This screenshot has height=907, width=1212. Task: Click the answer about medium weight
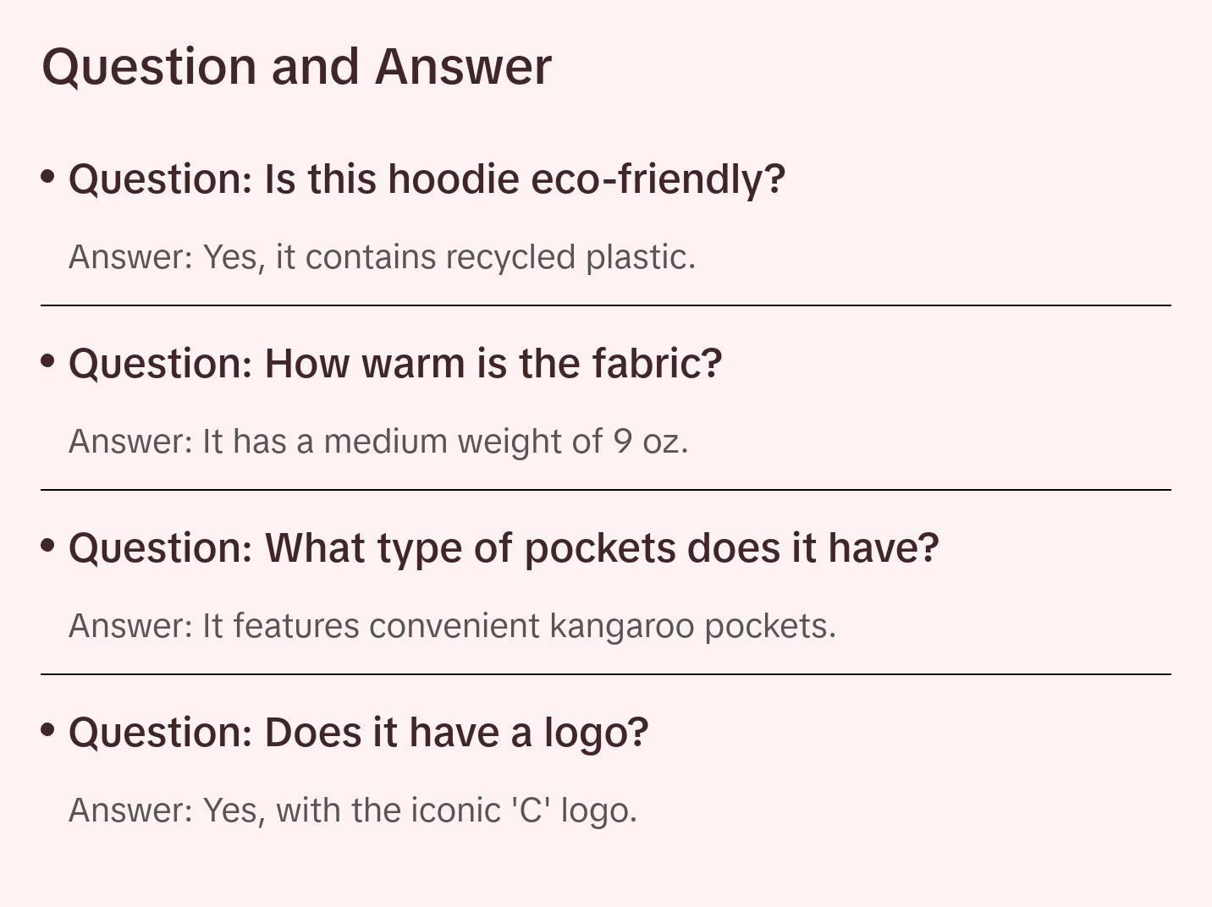378,442
